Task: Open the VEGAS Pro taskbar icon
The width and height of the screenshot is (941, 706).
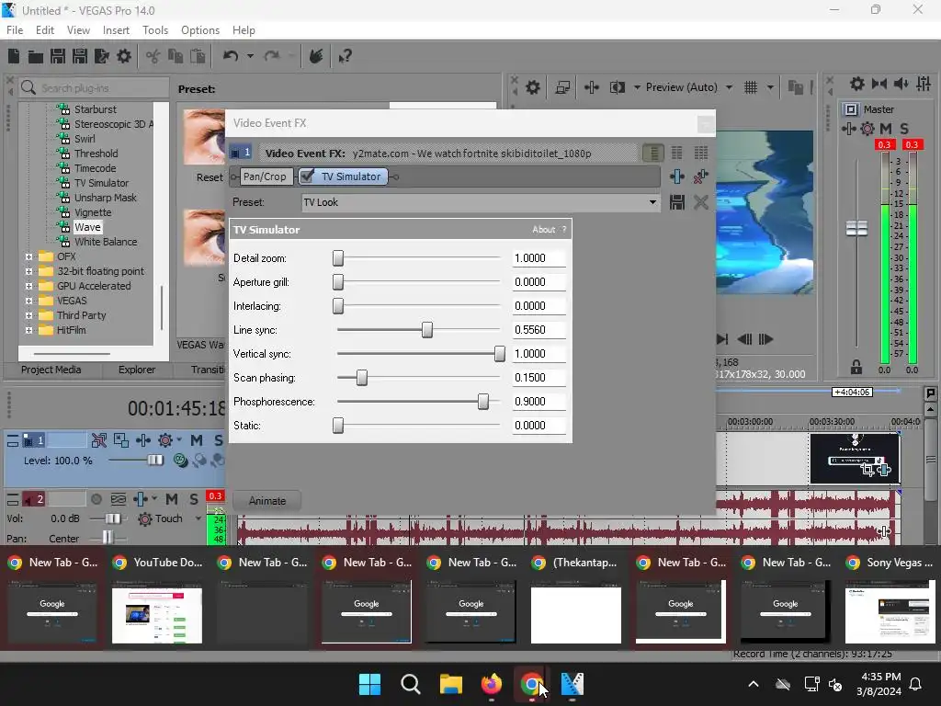Action: click(572, 684)
